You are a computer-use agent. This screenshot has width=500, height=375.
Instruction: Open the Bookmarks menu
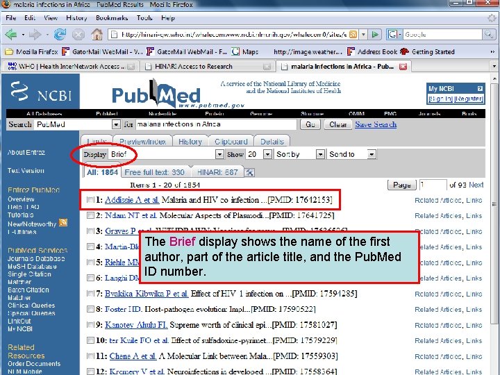[x=112, y=18]
